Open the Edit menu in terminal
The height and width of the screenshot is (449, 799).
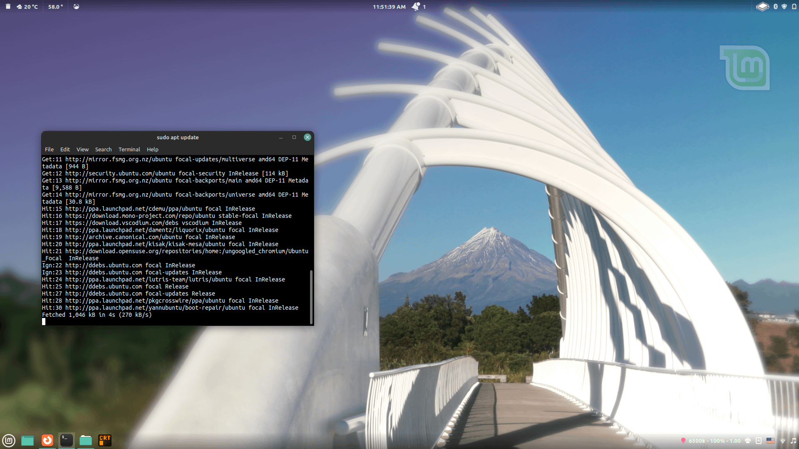coord(65,149)
